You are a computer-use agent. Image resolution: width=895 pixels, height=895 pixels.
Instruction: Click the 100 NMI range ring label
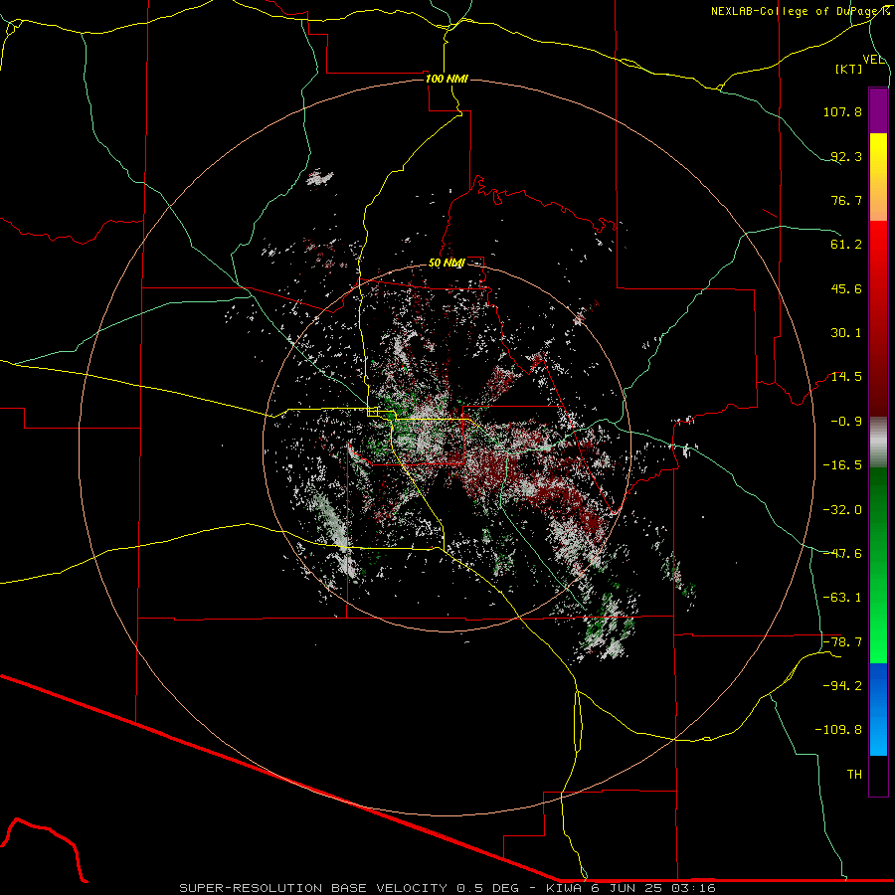(x=447, y=79)
